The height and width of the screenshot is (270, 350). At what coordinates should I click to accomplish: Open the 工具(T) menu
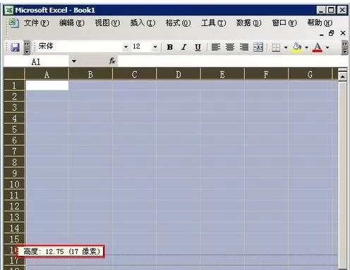click(213, 23)
